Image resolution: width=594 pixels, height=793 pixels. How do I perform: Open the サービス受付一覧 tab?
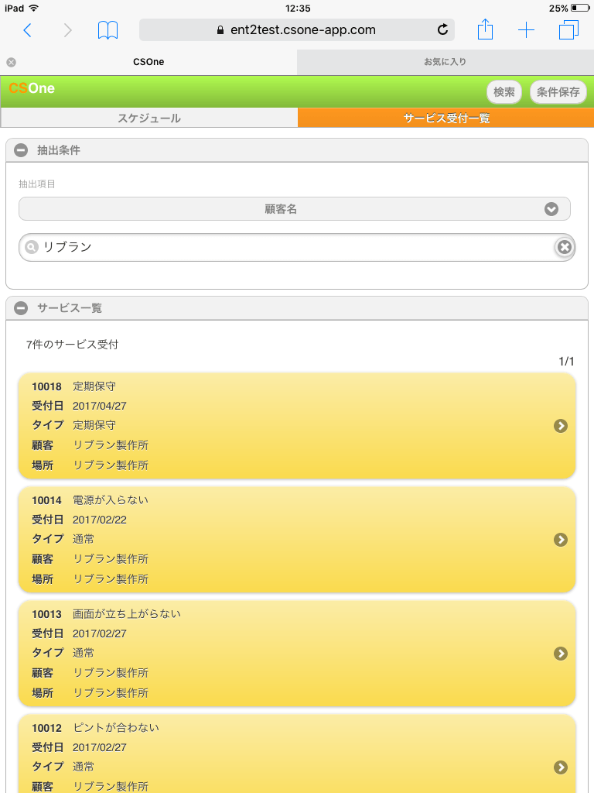pos(446,118)
